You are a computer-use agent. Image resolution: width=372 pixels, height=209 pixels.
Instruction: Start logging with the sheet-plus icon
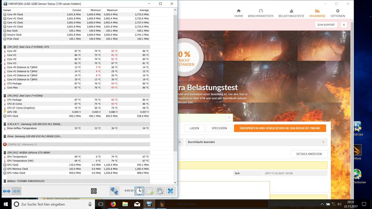pos(150,191)
